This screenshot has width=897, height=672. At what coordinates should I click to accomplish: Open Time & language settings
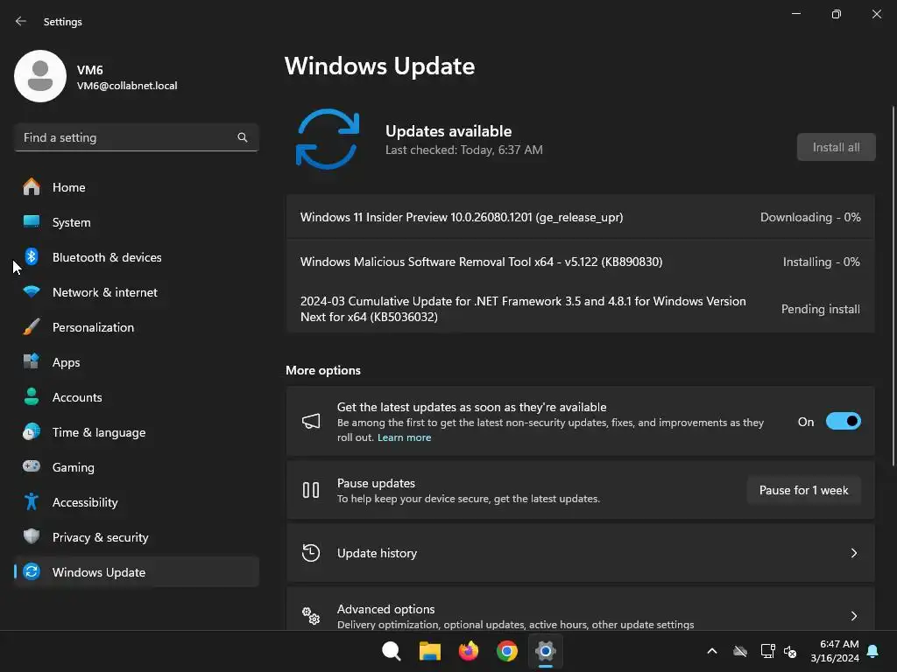[99, 432]
